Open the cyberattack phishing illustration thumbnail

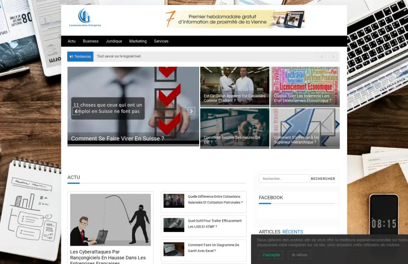[x=110, y=220]
